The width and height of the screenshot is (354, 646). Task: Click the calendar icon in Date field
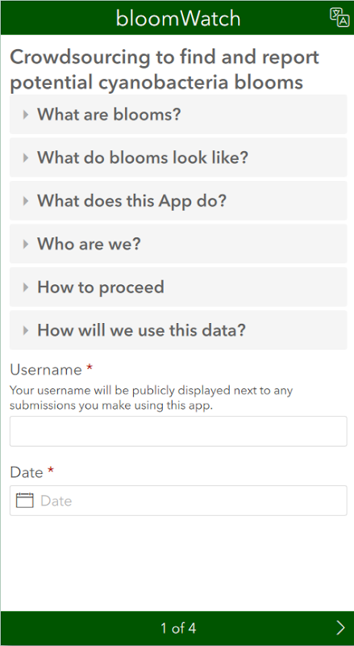coord(24,501)
